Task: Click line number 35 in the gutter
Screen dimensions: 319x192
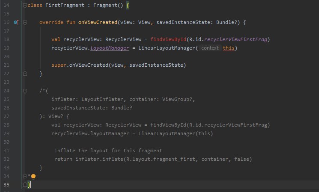Action: 6,185
